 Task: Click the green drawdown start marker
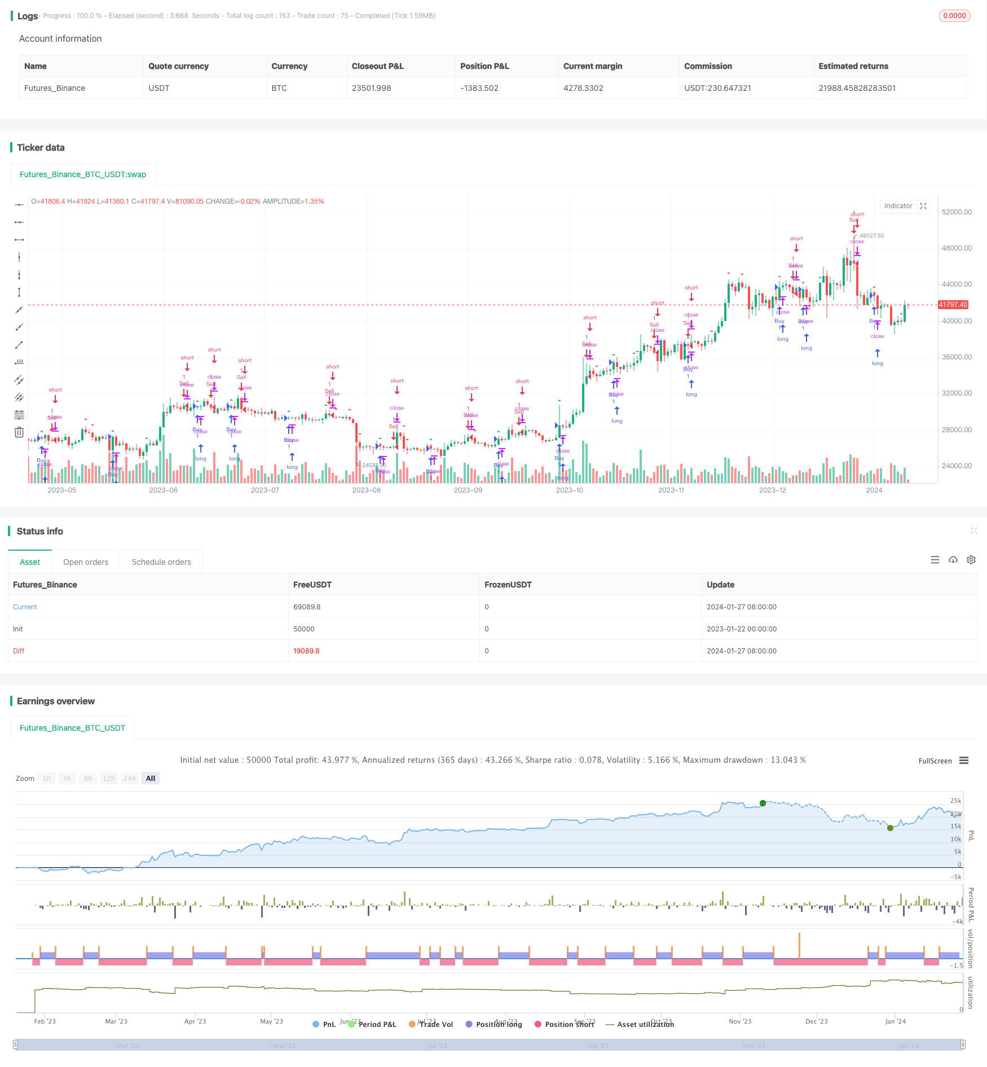[763, 803]
